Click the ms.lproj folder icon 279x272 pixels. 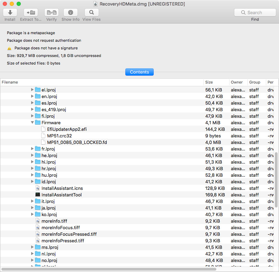[38, 247]
